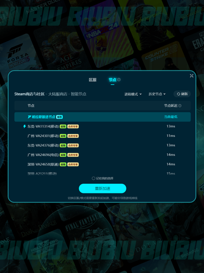This screenshot has width=204, height=273.
Task: Click 当前最低 latency label
Action: click(x=171, y=117)
